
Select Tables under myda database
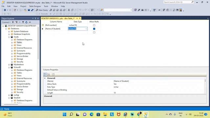click(19, 42)
